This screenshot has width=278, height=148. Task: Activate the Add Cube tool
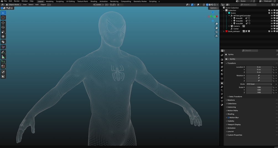3,62
